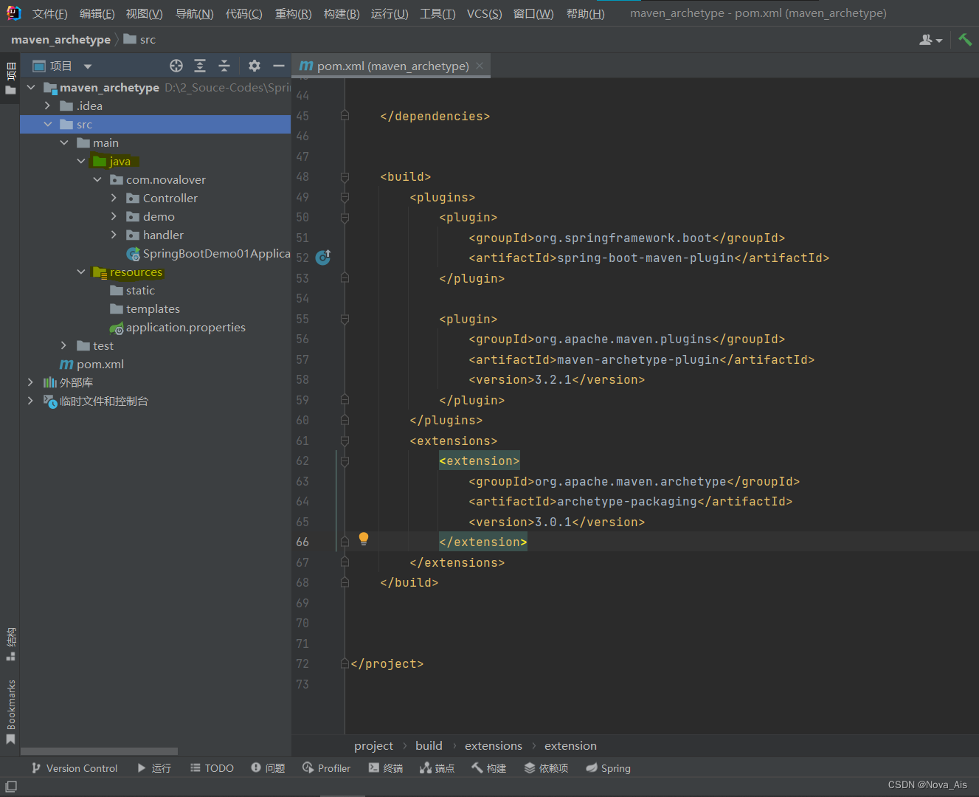Open the 窗口(W) menu

point(533,14)
